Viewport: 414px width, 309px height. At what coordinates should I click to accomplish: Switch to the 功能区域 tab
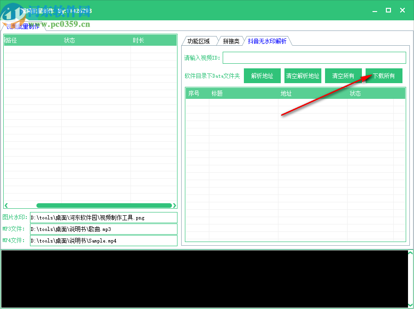(200, 41)
